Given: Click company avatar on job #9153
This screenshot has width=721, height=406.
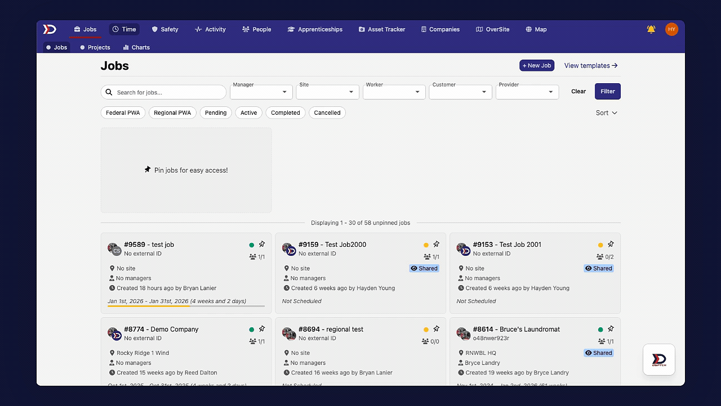Looking at the screenshot, I should click(x=464, y=249).
